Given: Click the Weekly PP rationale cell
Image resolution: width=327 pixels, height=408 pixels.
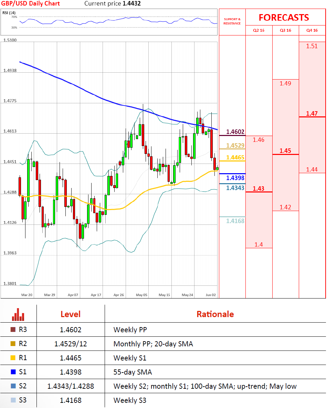Looking at the screenshot, I should coord(130,330).
